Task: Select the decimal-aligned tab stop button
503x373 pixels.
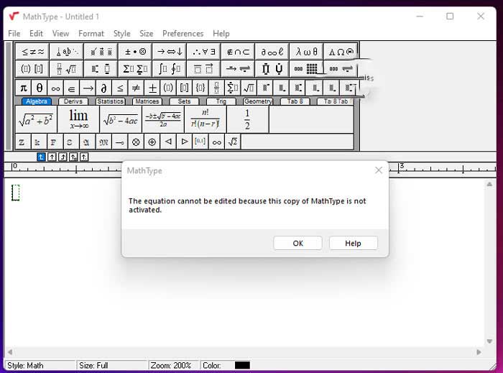Action: click(x=84, y=157)
